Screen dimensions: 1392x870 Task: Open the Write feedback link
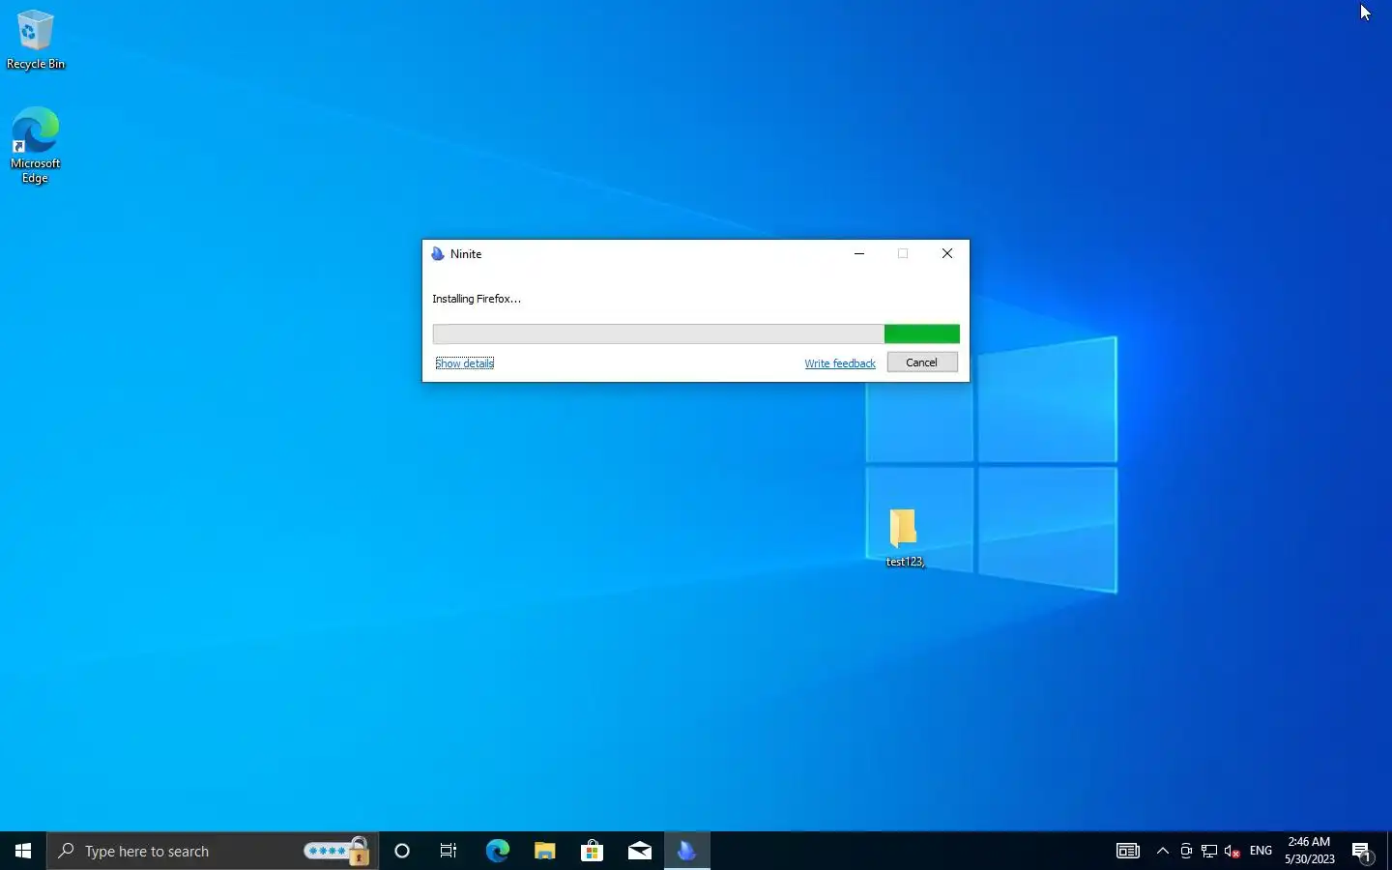(840, 363)
